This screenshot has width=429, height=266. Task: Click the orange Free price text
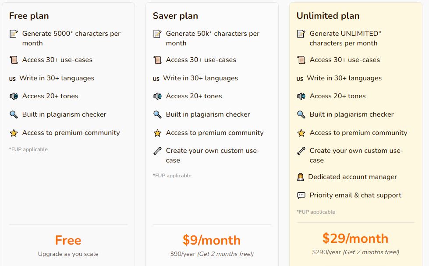point(68,240)
